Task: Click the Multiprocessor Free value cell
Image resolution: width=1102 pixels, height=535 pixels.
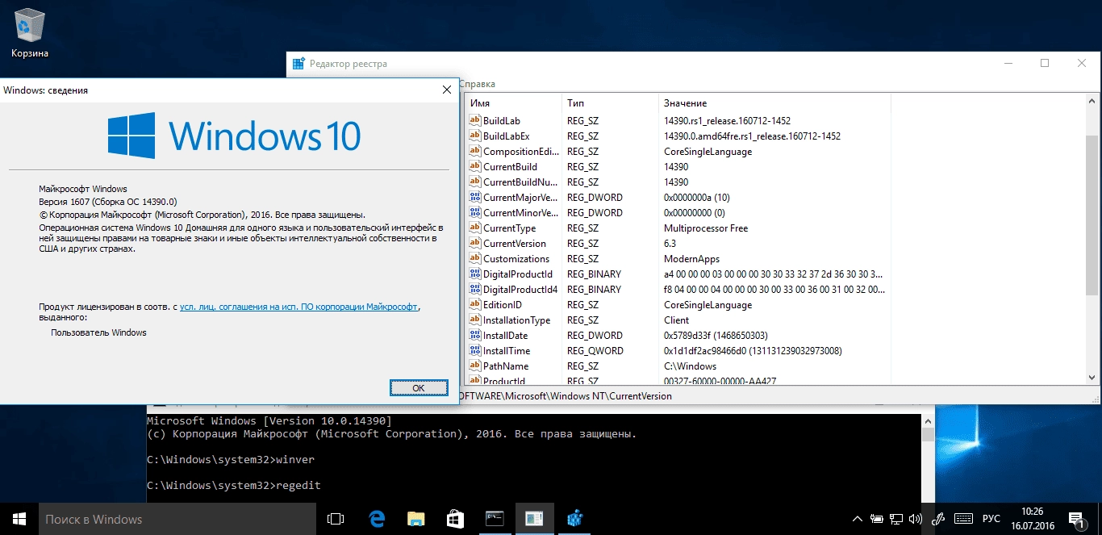Action: click(x=706, y=228)
